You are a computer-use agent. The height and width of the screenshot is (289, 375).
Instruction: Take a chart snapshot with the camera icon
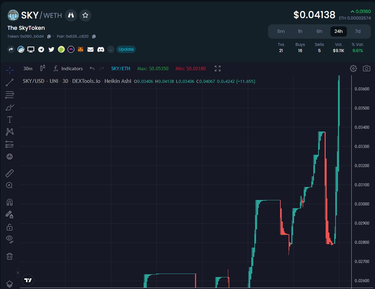(x=366, y=68)
